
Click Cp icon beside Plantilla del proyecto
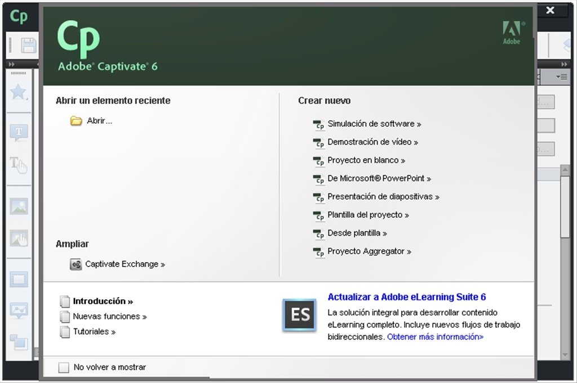point(318,215)
